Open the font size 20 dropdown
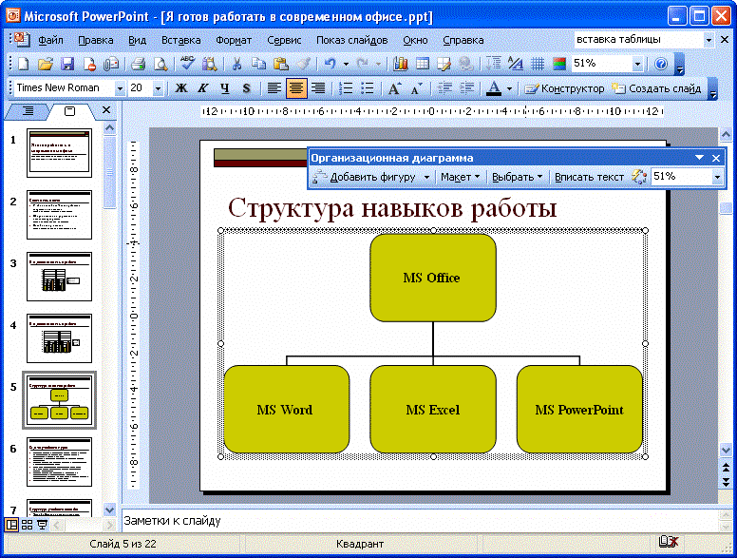Screen dimensions: 737x558 [158, 88]
